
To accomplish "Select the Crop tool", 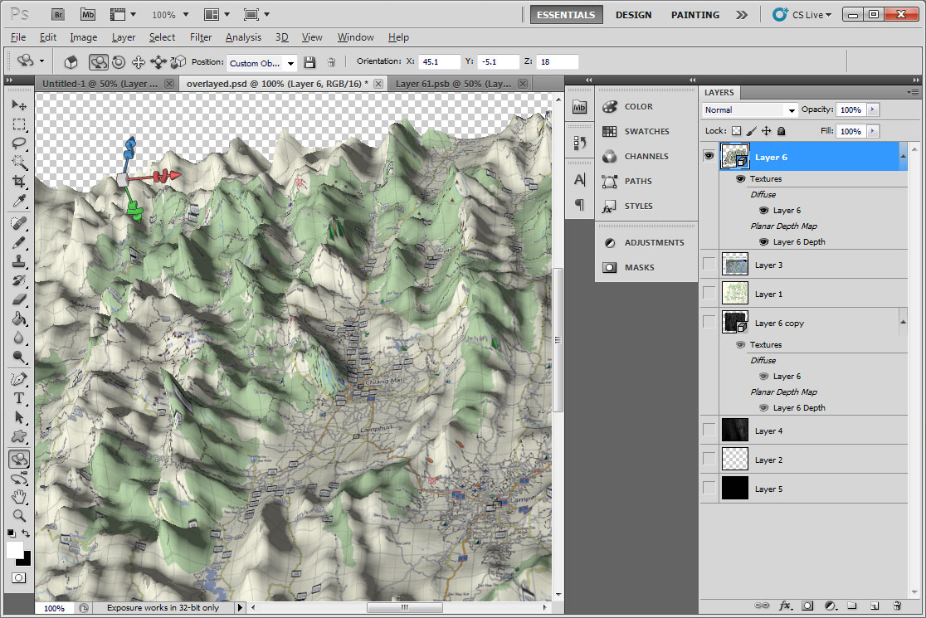I will (19, 182).
